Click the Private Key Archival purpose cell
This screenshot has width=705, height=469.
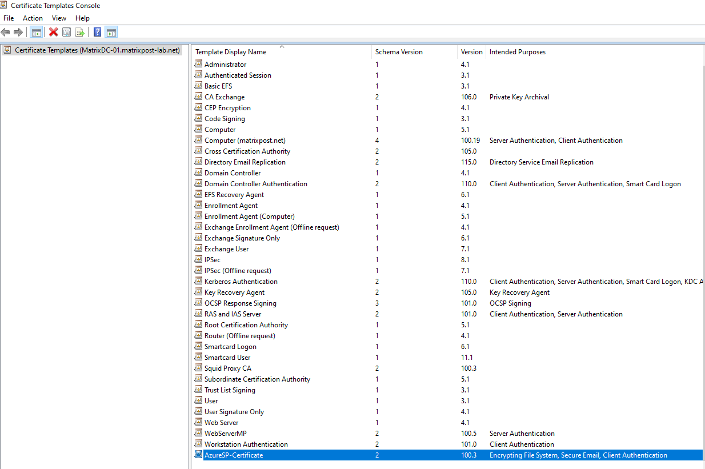pos(519,97)
